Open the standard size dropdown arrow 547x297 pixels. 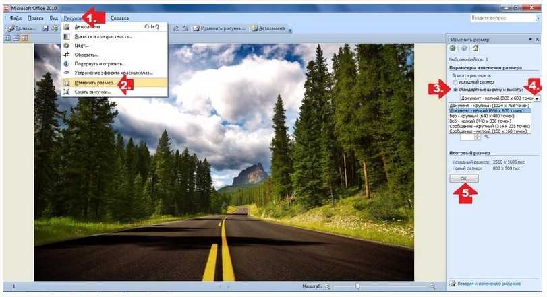(x=537, y=98)
